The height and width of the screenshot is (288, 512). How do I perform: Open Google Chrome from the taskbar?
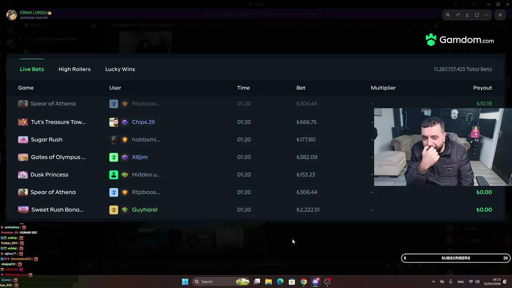point(304,282)
